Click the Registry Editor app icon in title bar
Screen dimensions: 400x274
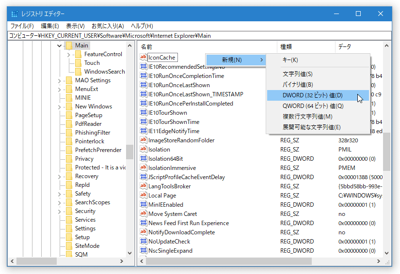coord(15,14)
